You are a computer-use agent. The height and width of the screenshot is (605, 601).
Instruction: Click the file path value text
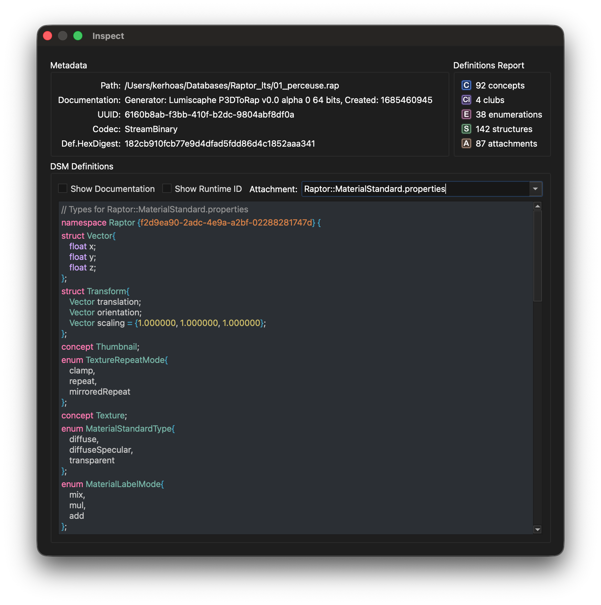232,86
